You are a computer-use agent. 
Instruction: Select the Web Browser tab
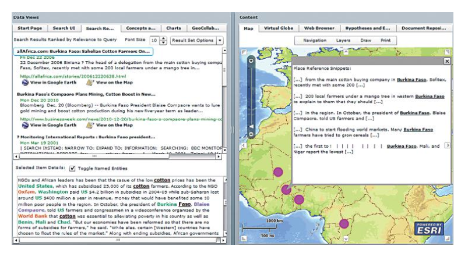click(x=319, y=28)
